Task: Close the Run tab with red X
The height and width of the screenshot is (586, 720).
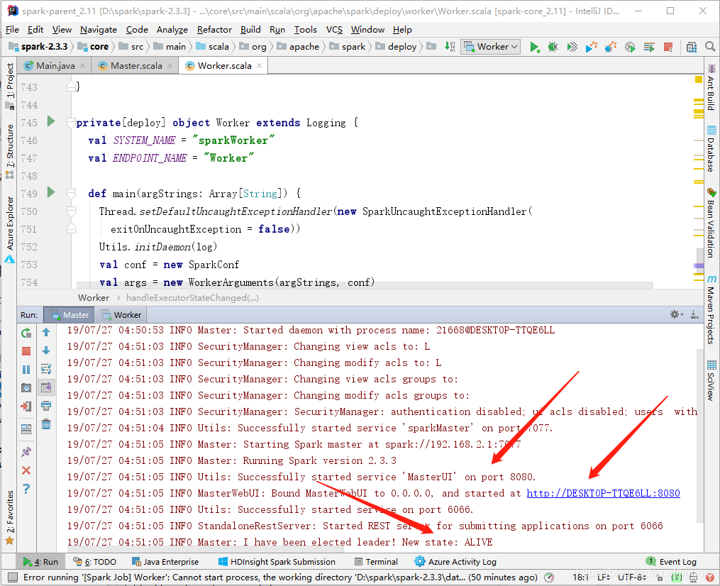Action: (x=26, y=470)
